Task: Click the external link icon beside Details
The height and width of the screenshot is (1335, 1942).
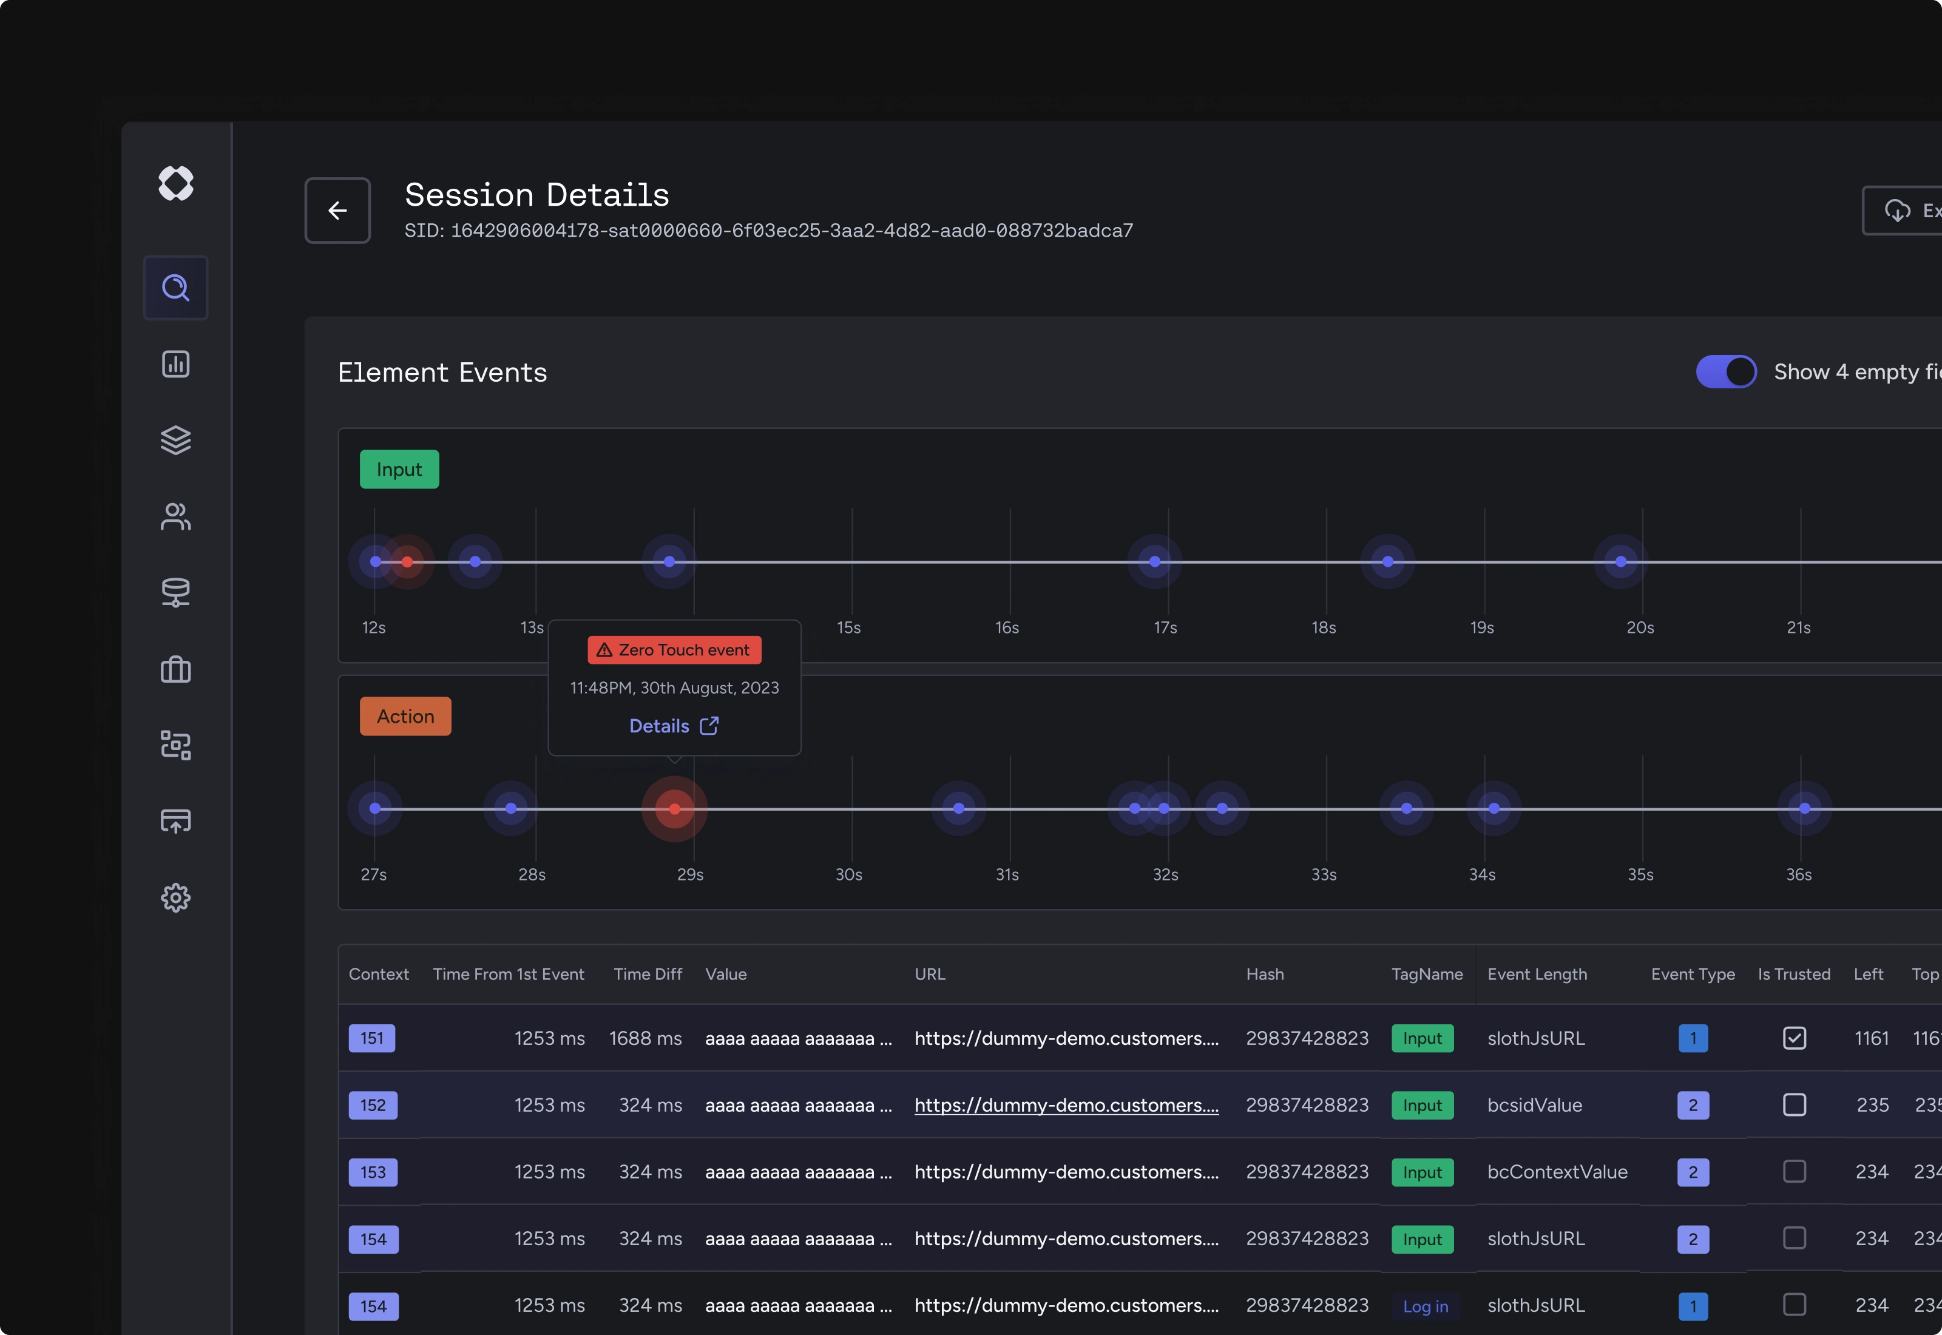Action: [709, 725]
